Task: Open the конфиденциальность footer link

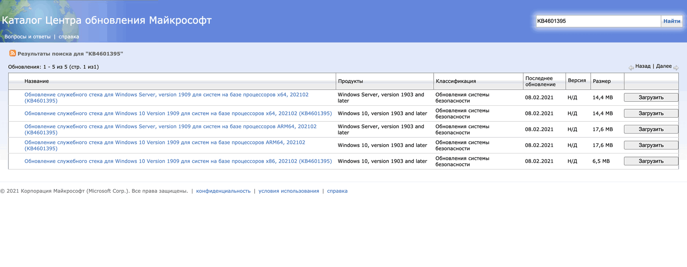Action: [224, 191]
